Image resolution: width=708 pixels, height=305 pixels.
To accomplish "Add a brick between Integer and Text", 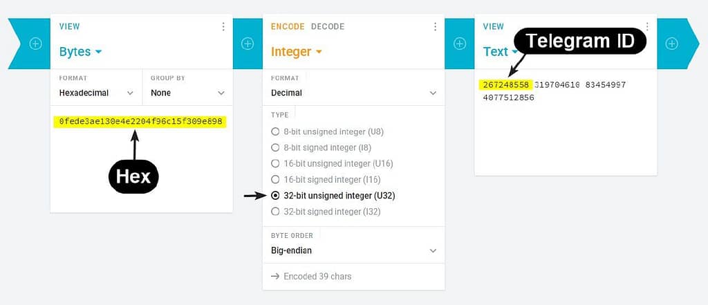I will pos(460,44).
